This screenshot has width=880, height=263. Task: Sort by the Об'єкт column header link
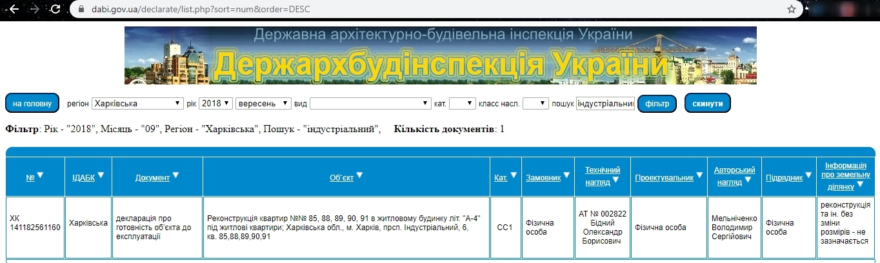(x=341, y=177)
